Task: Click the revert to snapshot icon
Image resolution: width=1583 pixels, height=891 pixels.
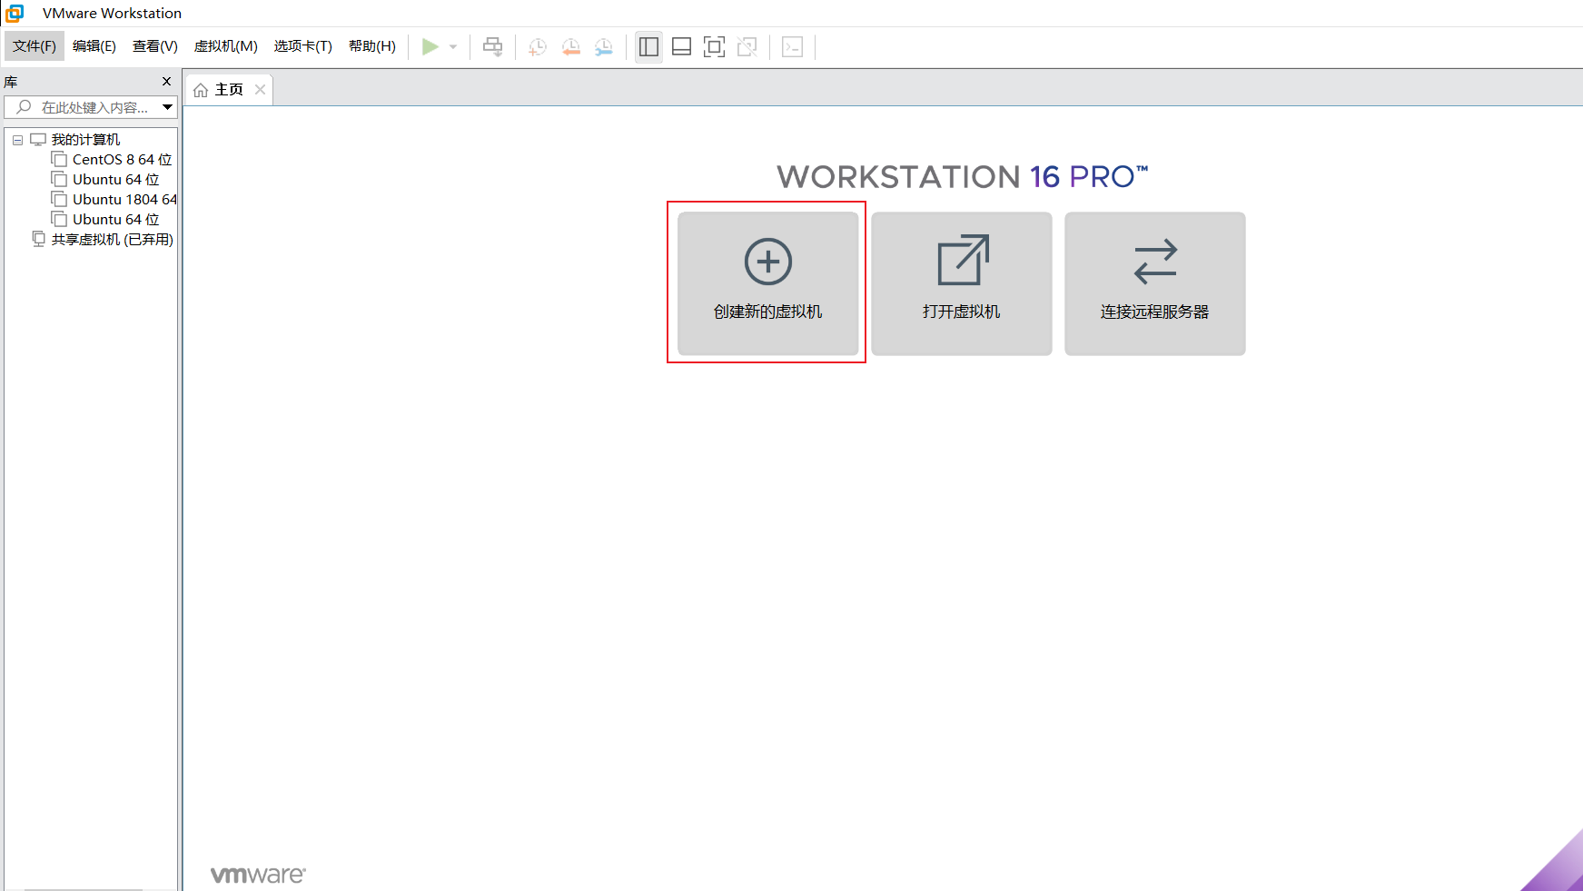Action: coord(570,46)
